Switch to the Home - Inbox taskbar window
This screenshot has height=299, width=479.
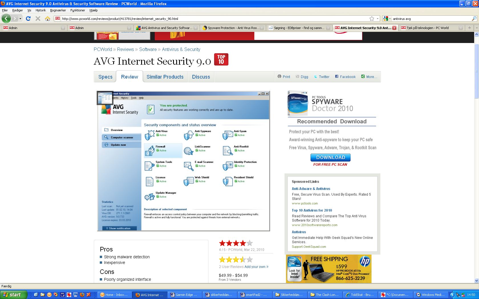click(x=115, y=295)
